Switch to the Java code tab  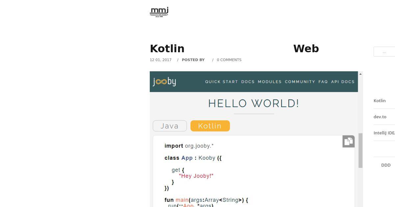pos(170,126)
